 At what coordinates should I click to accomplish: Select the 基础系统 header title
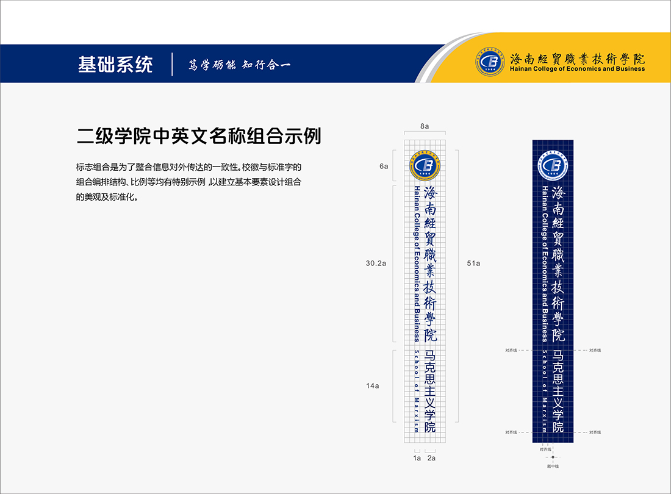click(x=115, y=64)
